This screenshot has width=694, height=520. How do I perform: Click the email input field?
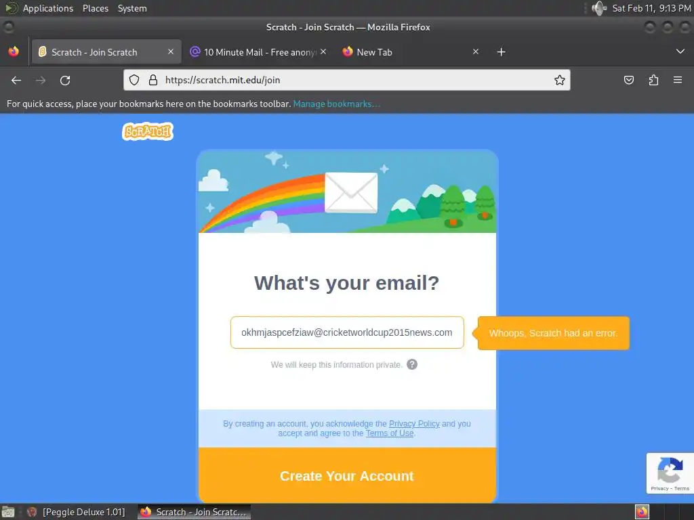coord(347,332)
